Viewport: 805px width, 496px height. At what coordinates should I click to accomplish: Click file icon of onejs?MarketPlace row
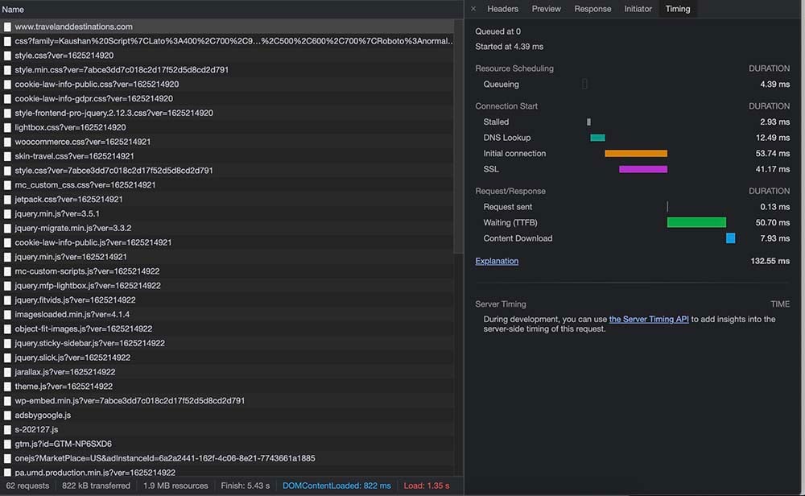coord(7,458)
